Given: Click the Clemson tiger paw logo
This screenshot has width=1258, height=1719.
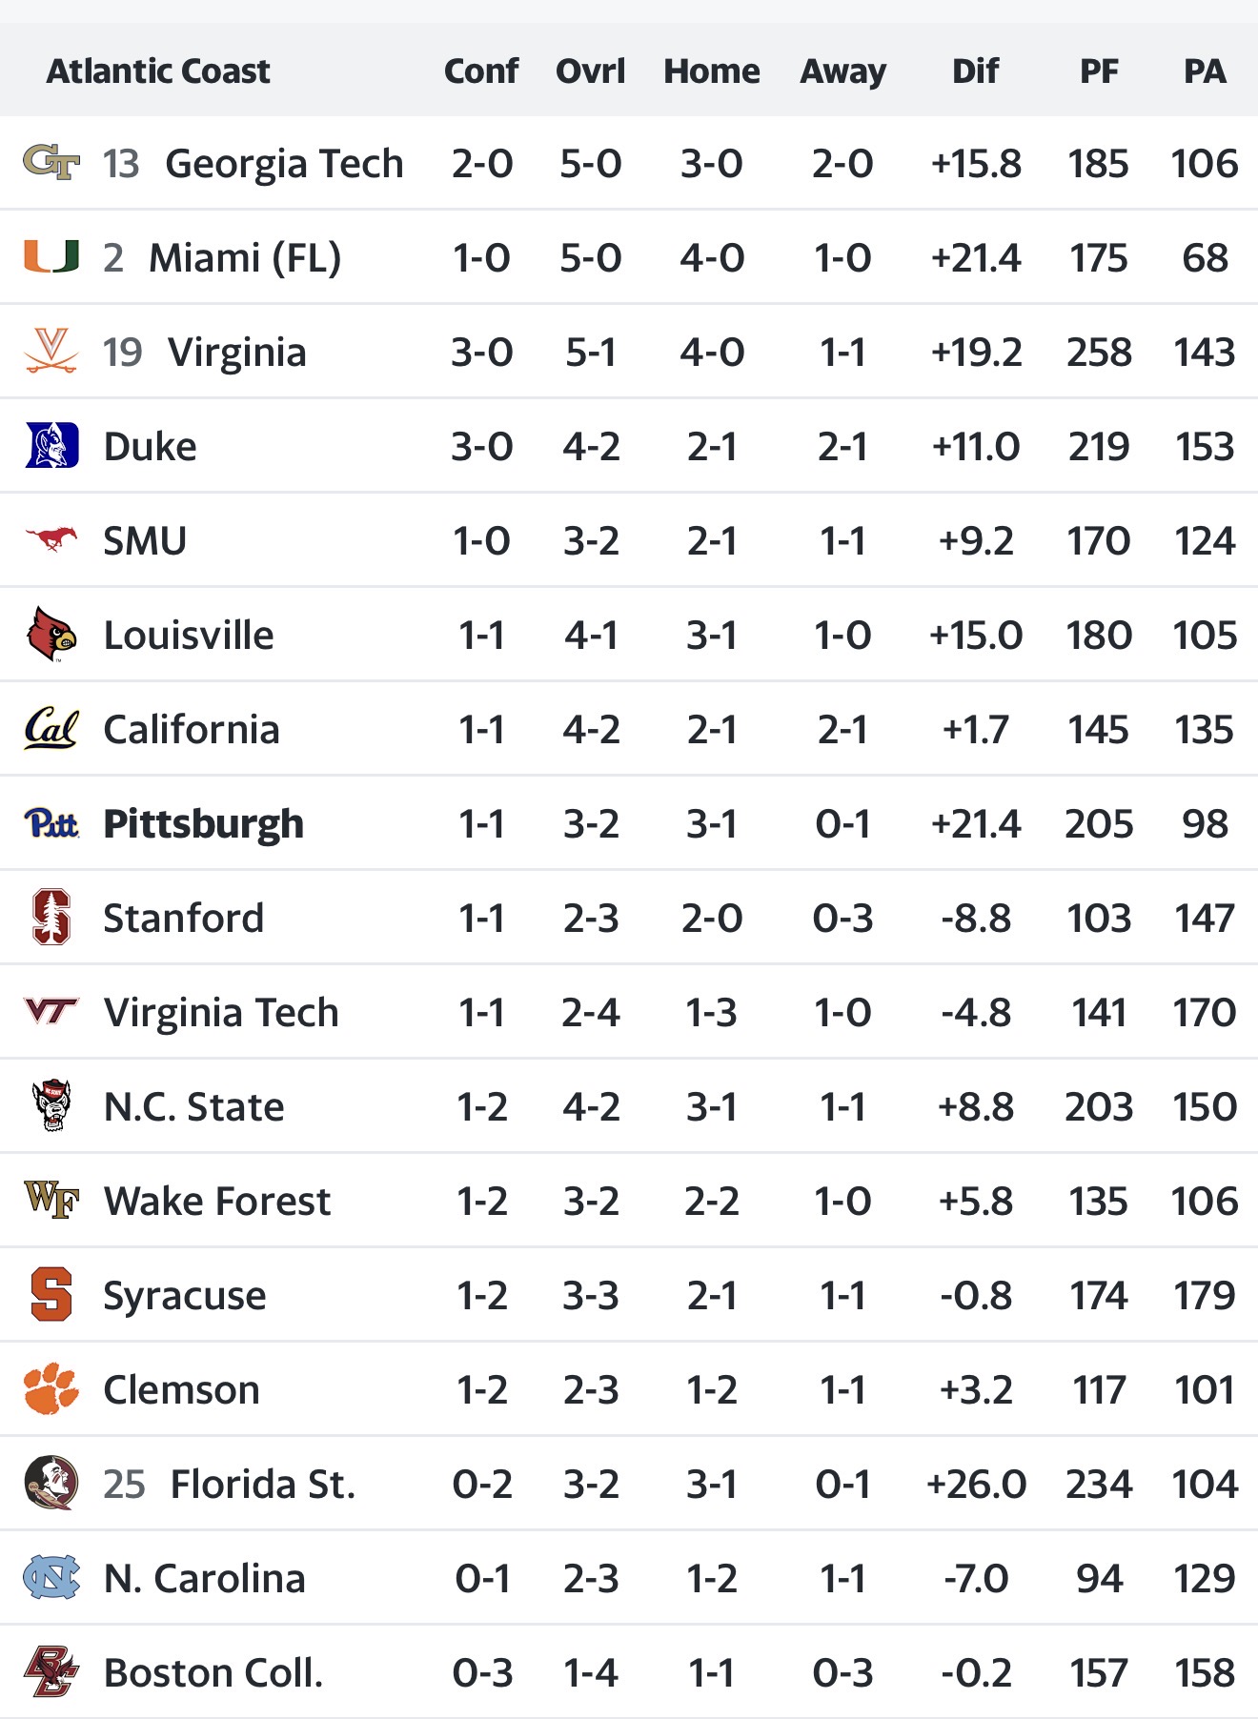Looking at the screenshot, I should [51, 1389].
